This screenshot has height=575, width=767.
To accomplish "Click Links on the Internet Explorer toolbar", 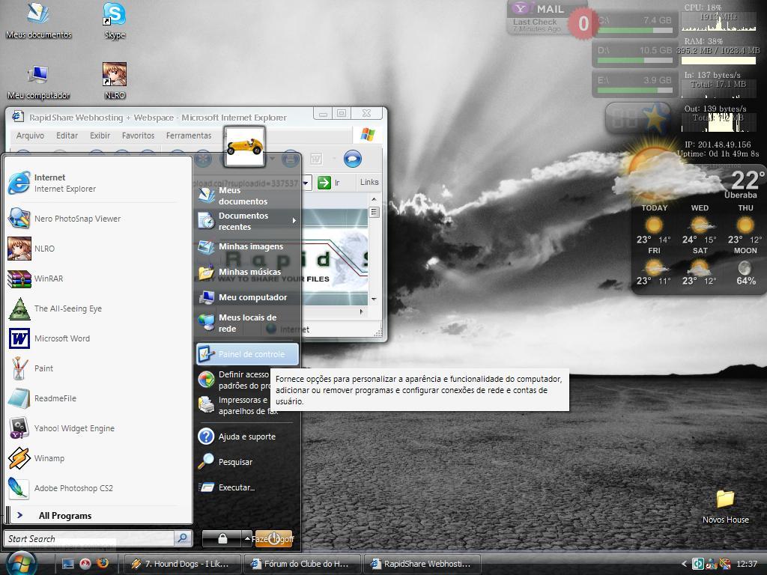I will point(369,182).
